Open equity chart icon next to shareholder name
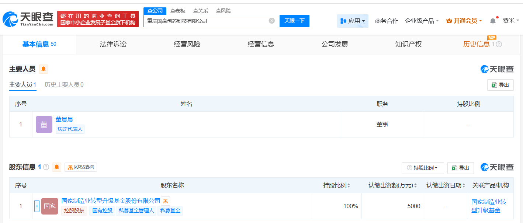 point(165,201)
